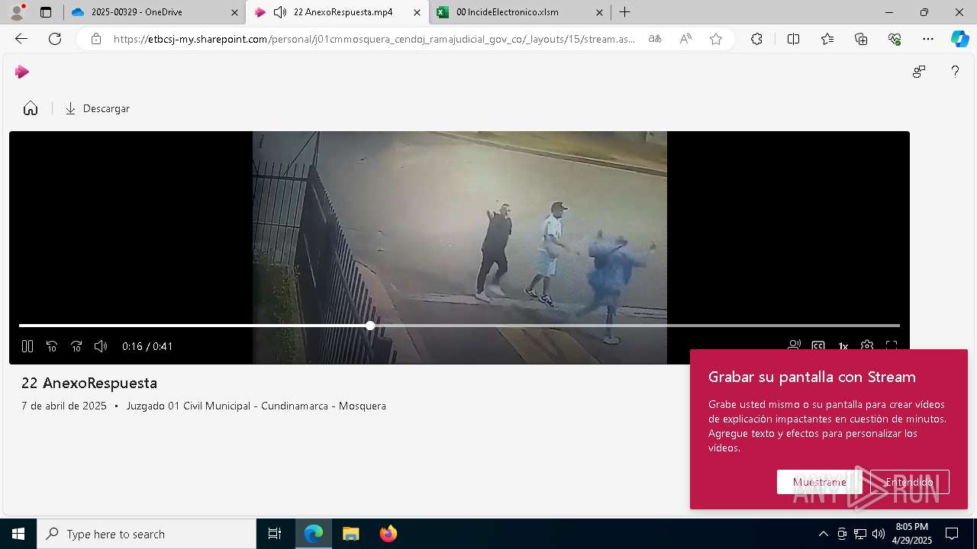This screenshot has width=977, height=549.
Task: Close the 00 IncideElectronico.xlsm tab
Action: click(x=600, y=12)
